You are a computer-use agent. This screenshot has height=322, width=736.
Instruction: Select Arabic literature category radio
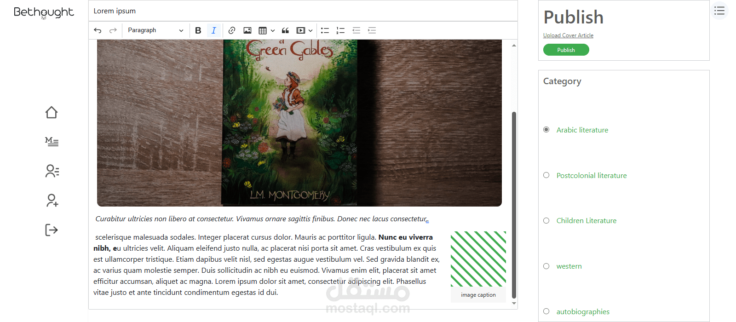[x=546, y=130]
